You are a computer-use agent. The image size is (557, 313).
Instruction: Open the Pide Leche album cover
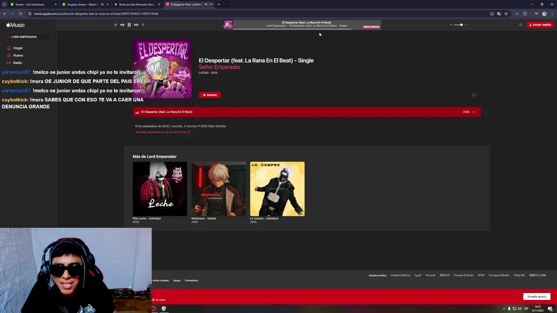(x=160, y=189)
